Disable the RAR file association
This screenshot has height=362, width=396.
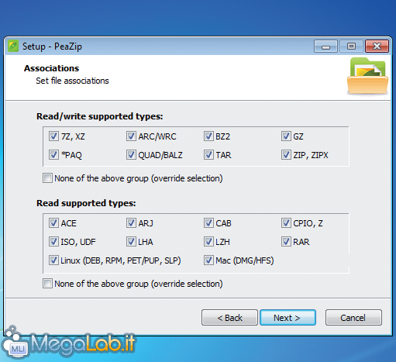click(x=286, y=242)
